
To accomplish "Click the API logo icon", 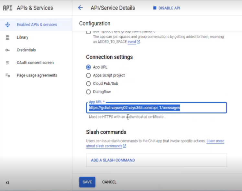I will pyautogui.click(x=7, y=8).
